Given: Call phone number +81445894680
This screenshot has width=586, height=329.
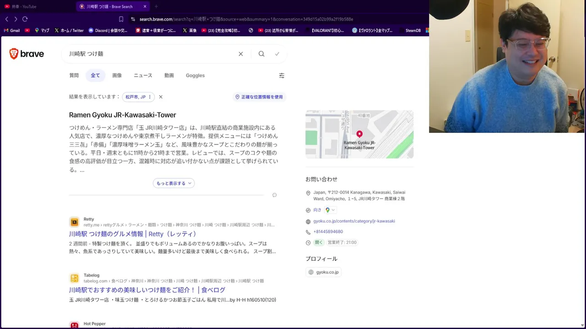Looking at the screenshot, I should click(x=328, y=232).
